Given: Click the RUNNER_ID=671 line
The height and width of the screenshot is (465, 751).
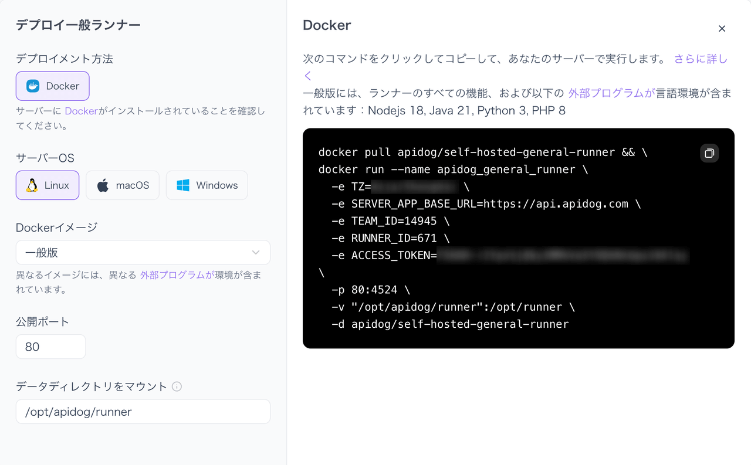Looking at the screenshot, I should tap(391, 238).
